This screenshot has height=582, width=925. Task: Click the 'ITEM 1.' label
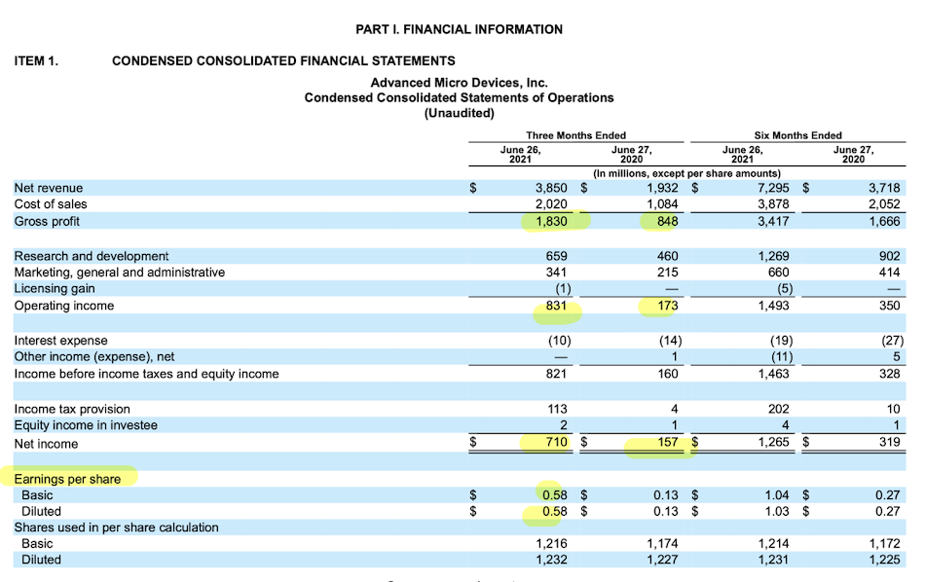click(x=37, y=60)
